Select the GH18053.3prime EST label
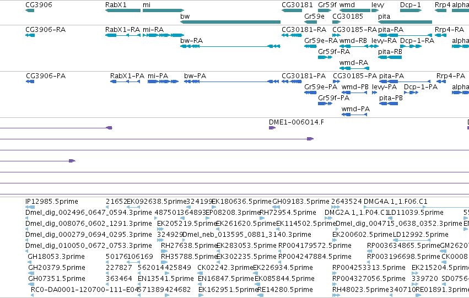469x298 pixels. [56, 257]
